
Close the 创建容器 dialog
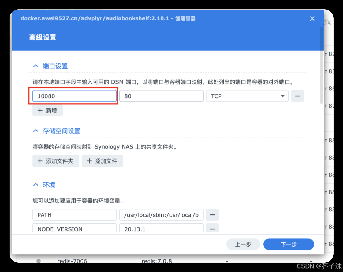tap(312, 18)
